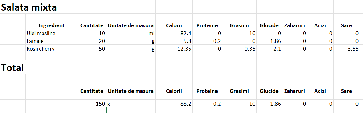Image resolution: width=363 pixels, height=113 pixels.
Task: Click the Sare value 3.55
Action: tap(346, 49)
